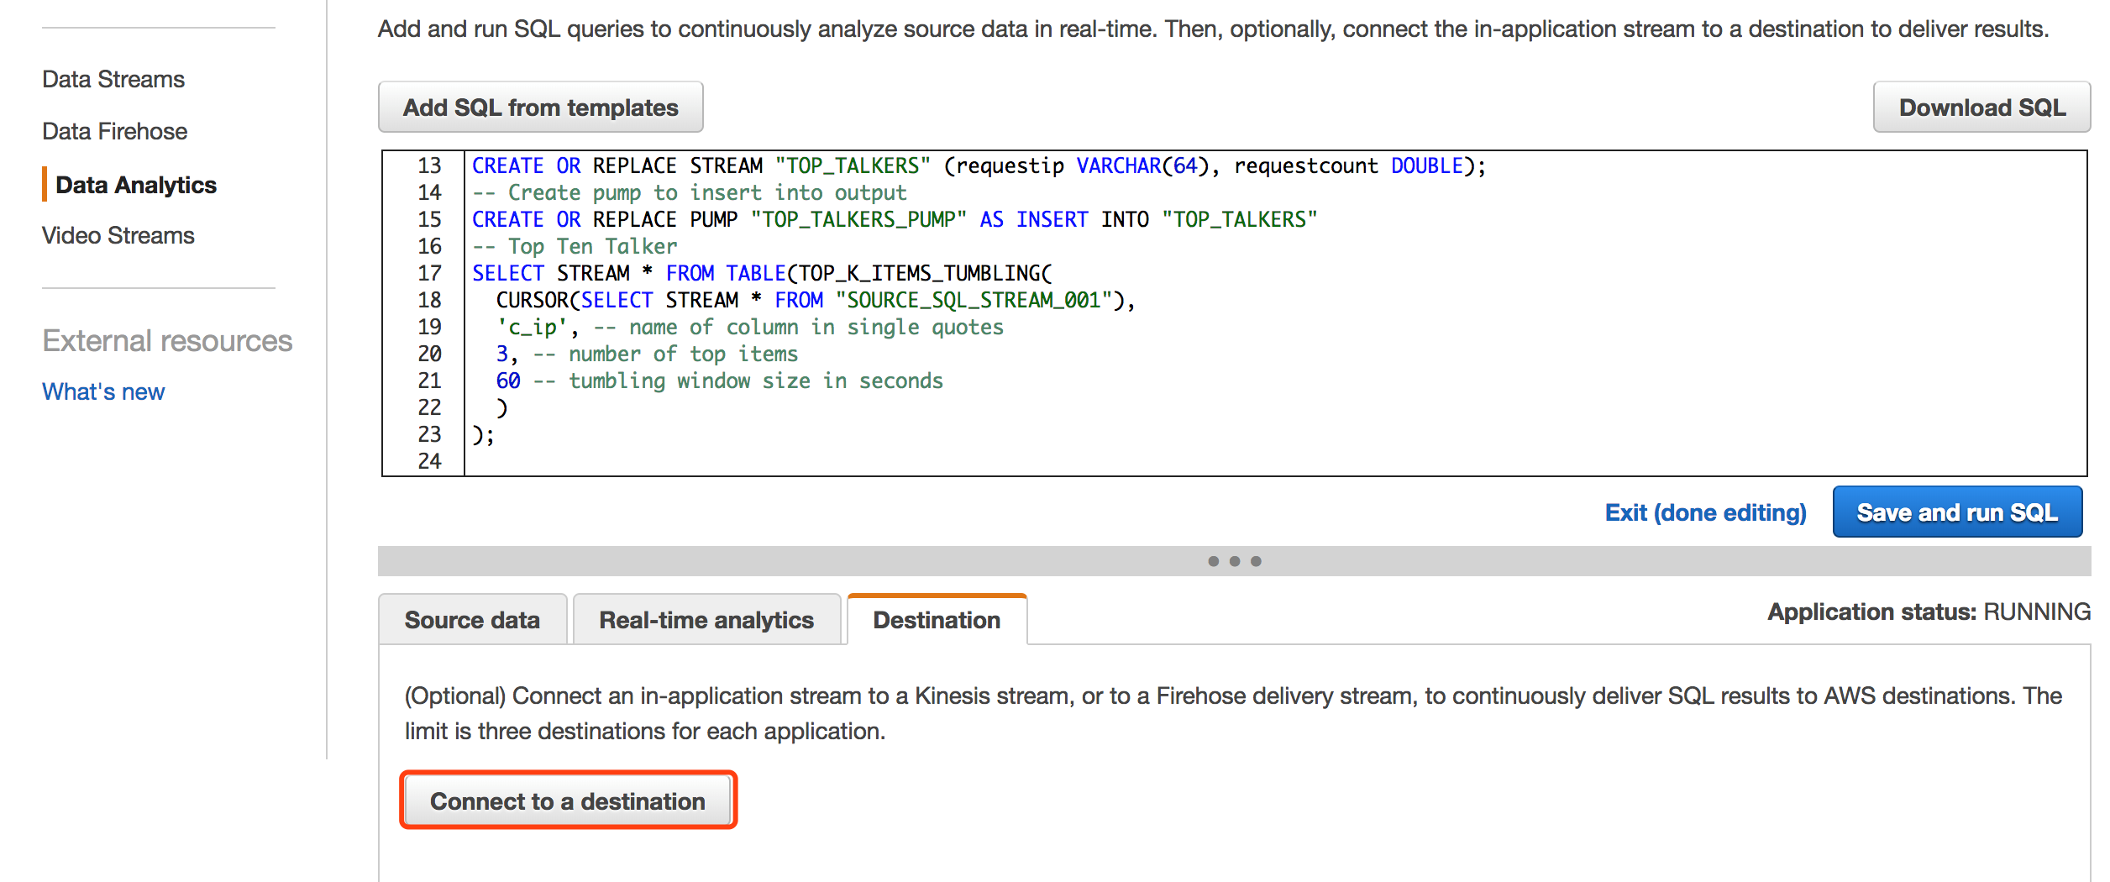Image resolution: width=2110 pixels, height=882 pixels.
Task: Open the What's new link
Action: pyautogui.click(x=103, y=391)
